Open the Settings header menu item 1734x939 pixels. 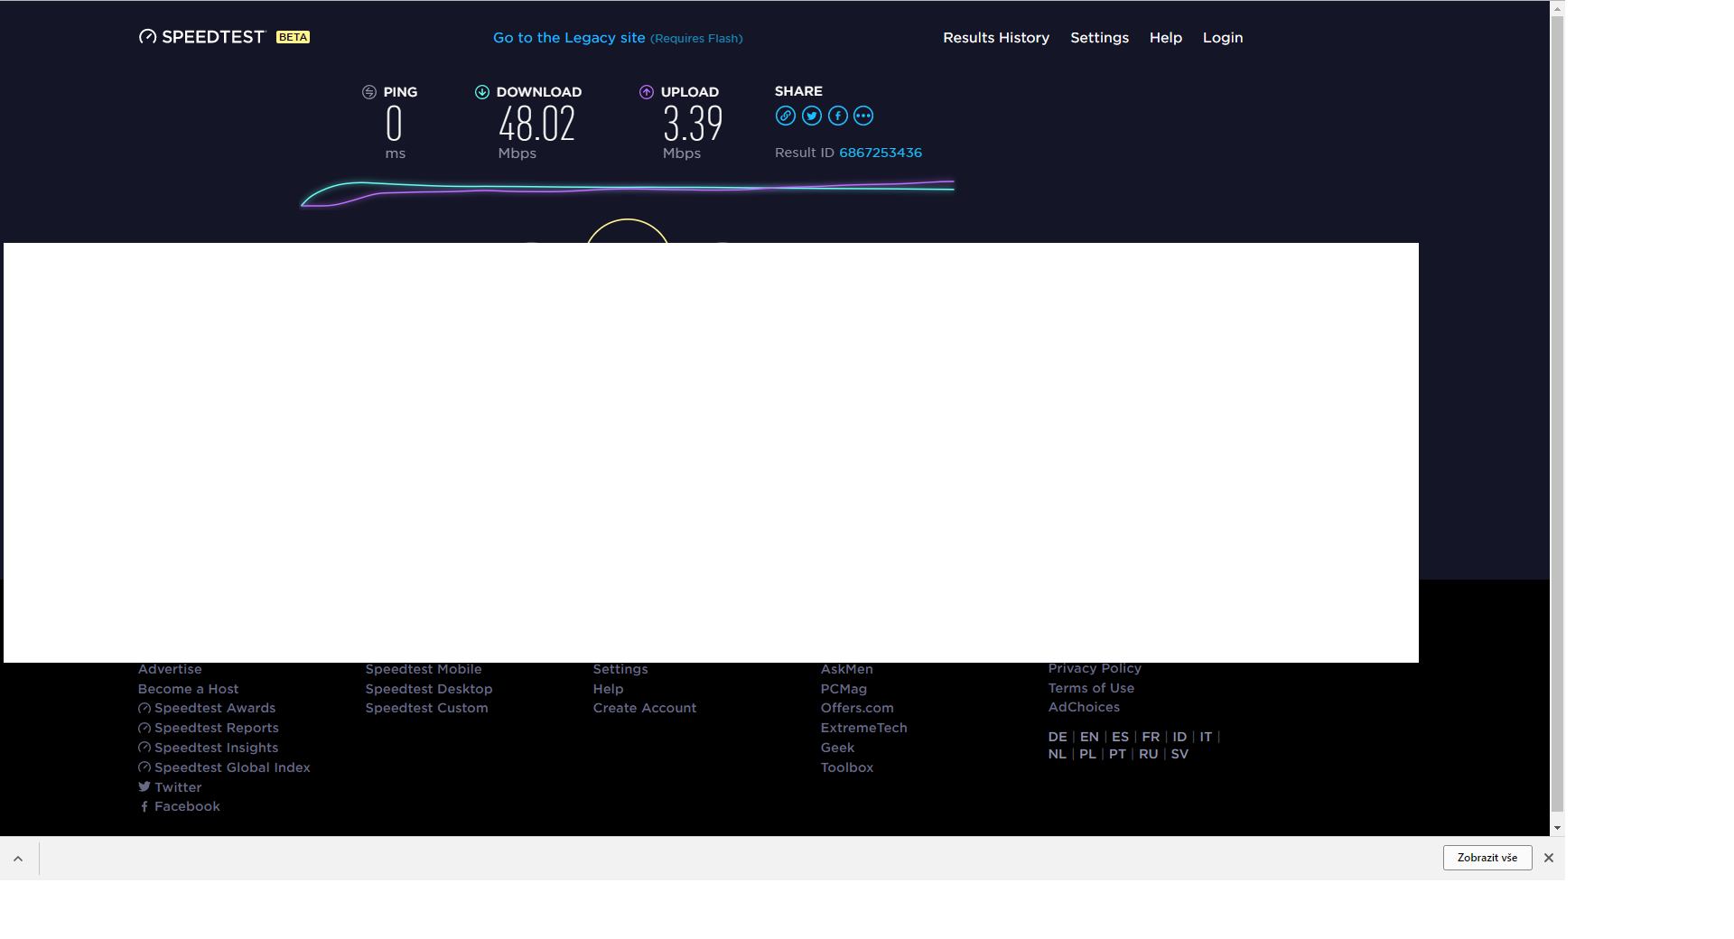1099,38
